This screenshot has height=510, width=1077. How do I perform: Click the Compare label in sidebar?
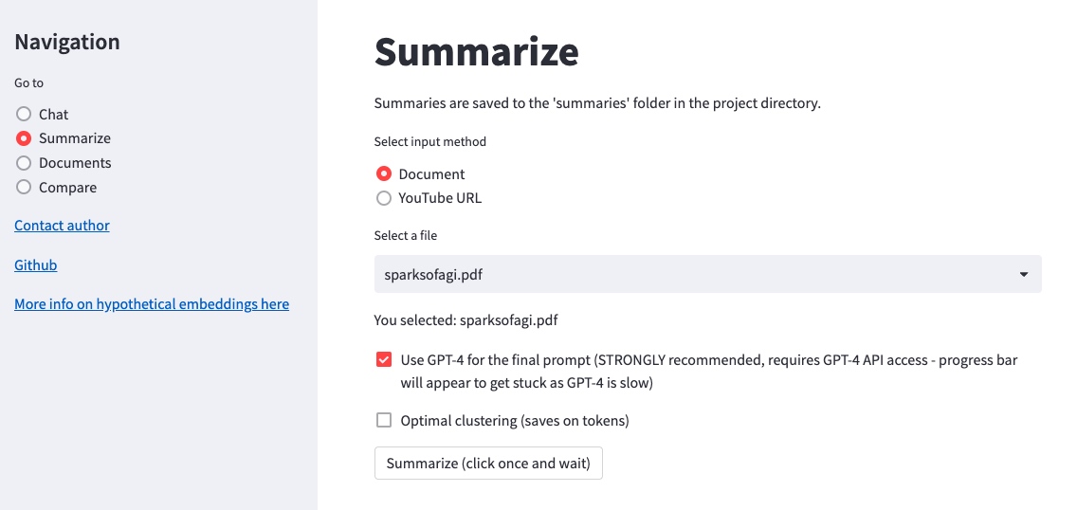click(67, 188)
